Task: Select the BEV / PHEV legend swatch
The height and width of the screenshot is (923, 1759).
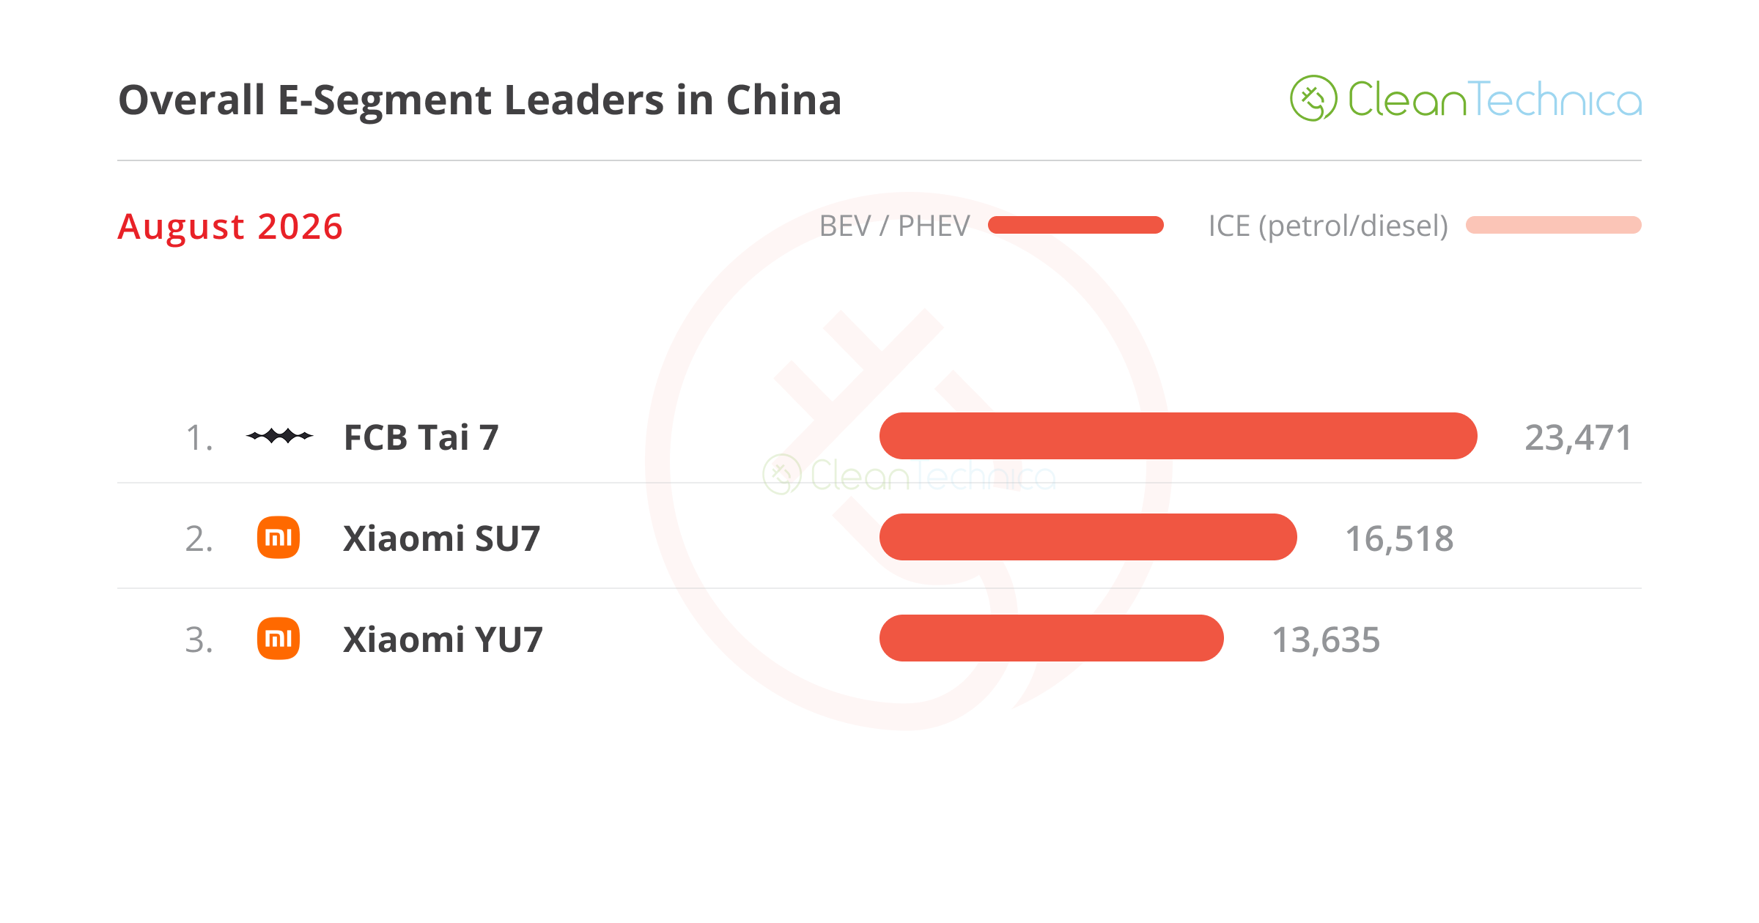Action: coord(1076,225)
